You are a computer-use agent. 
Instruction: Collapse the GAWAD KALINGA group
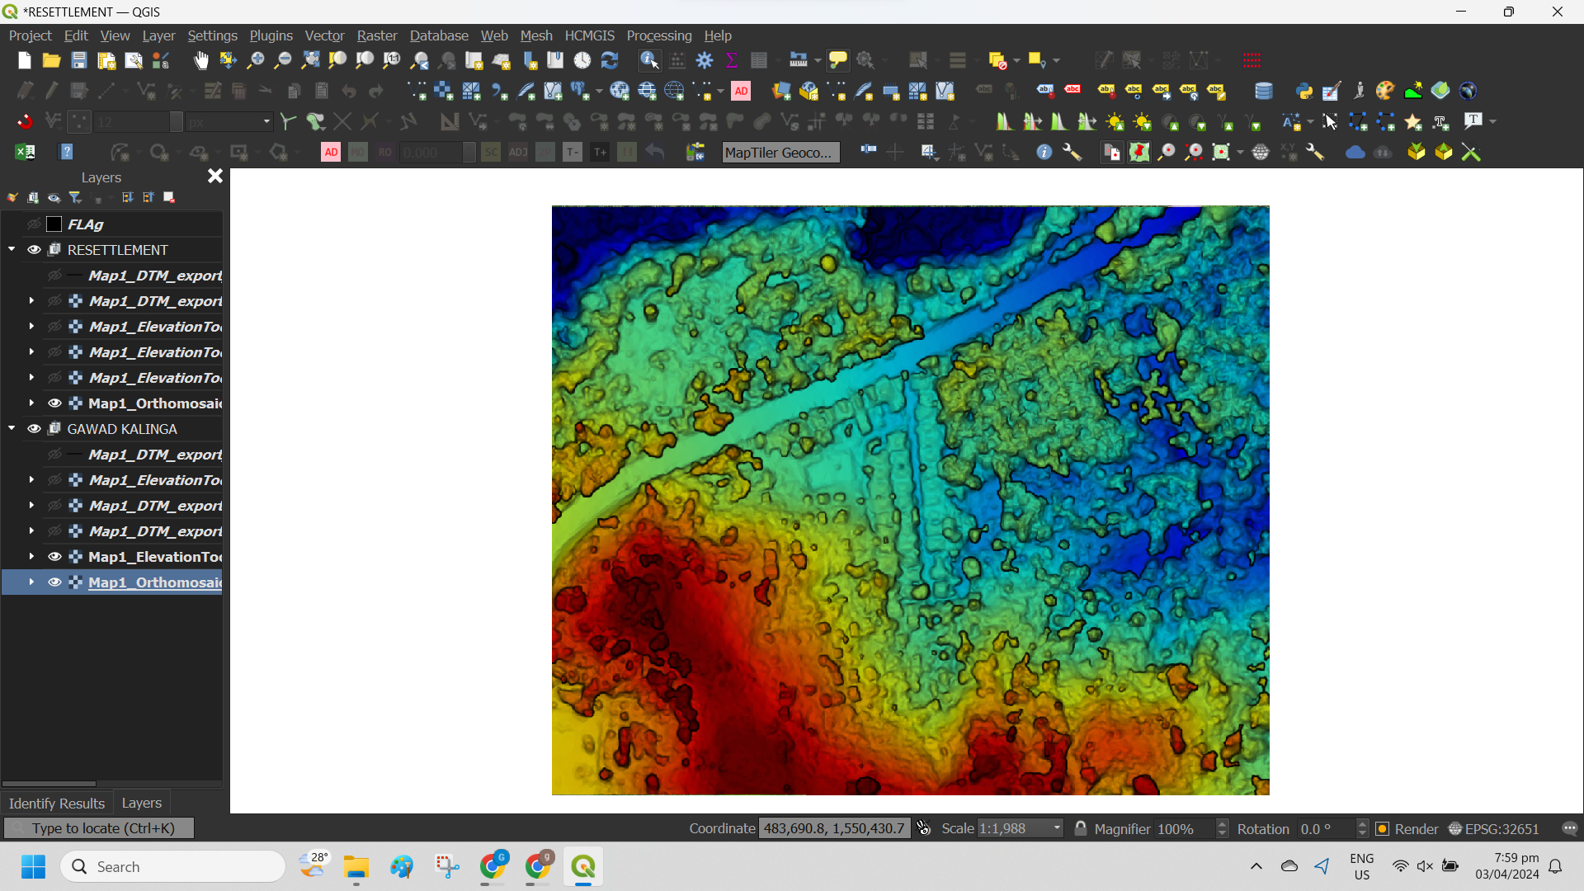(12, 429)
